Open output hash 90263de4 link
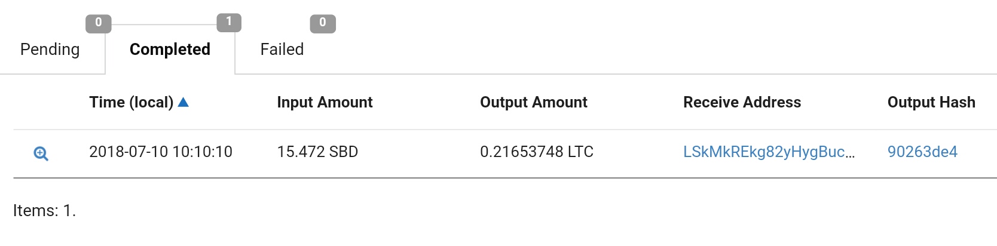Screen dimensions: 997x246 922,152
